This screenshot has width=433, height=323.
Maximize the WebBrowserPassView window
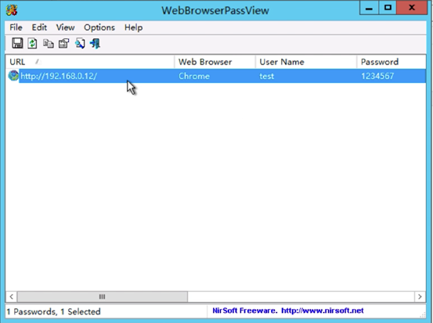[388, 8]
